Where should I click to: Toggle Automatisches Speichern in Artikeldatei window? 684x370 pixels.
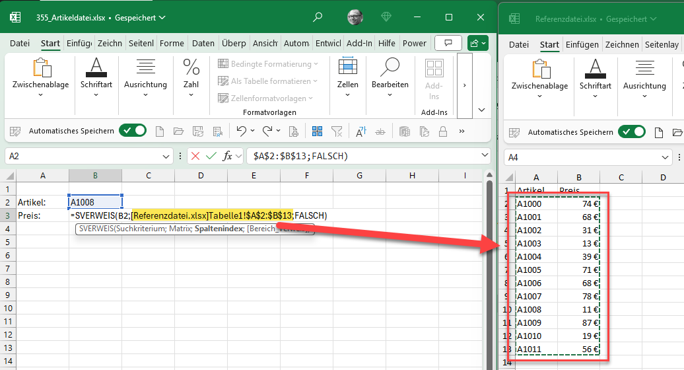132,131
